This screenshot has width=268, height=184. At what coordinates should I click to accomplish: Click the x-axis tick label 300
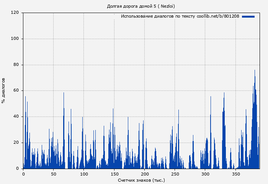[x=205, y=174]
